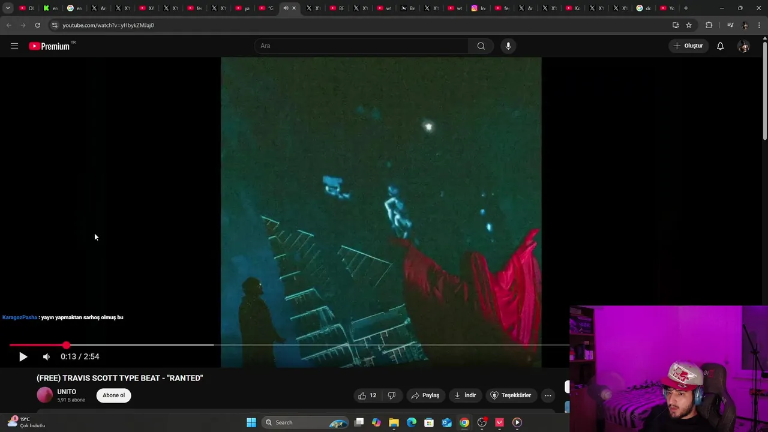Open more actions three-dot menu
768x432 pixels.
coord(547,395)
